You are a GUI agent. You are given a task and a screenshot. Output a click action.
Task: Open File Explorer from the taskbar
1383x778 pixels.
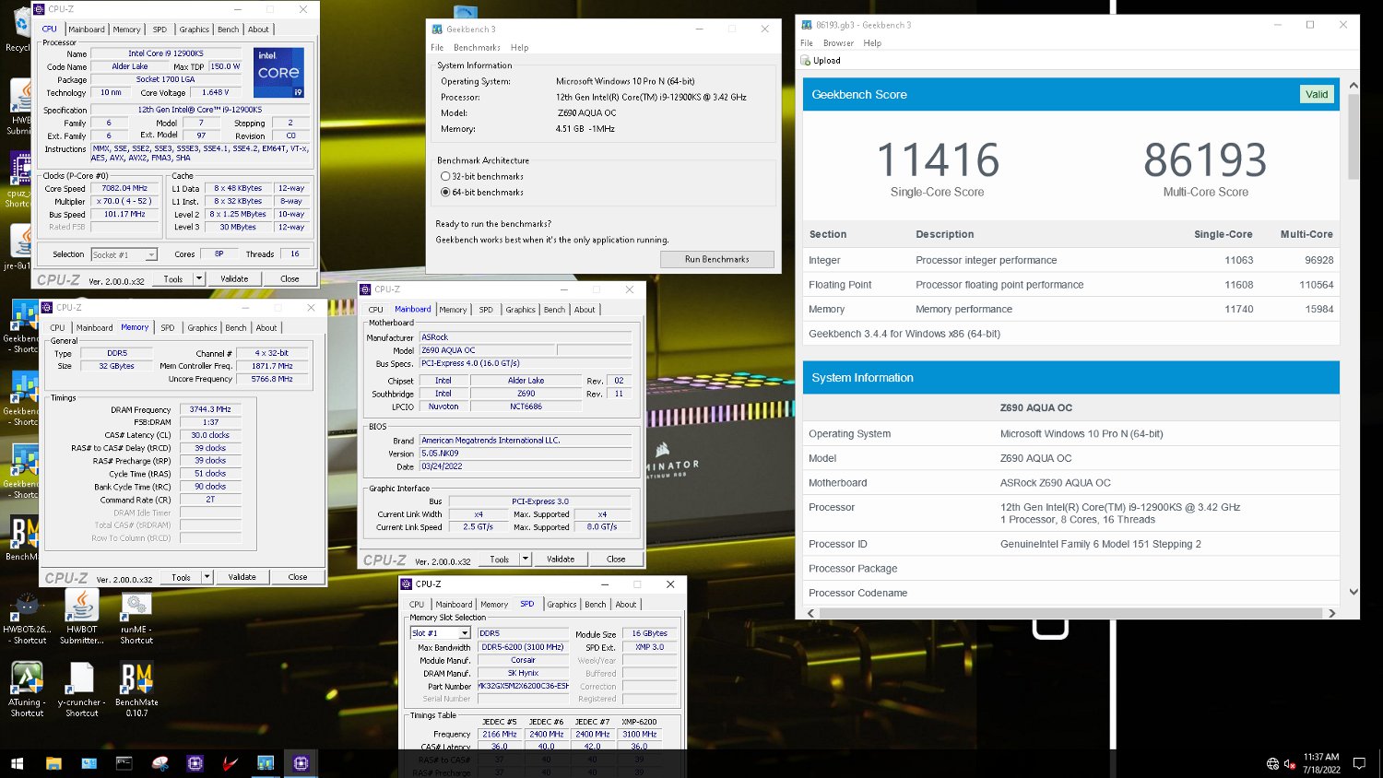click(53, 763)
